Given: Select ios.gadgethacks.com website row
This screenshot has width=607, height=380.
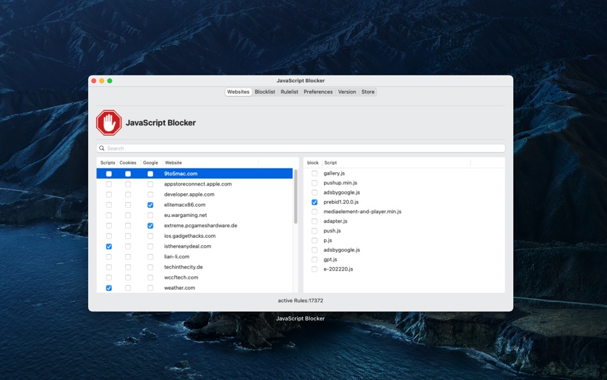Looking at the screenshot, I should click(195, 236).
